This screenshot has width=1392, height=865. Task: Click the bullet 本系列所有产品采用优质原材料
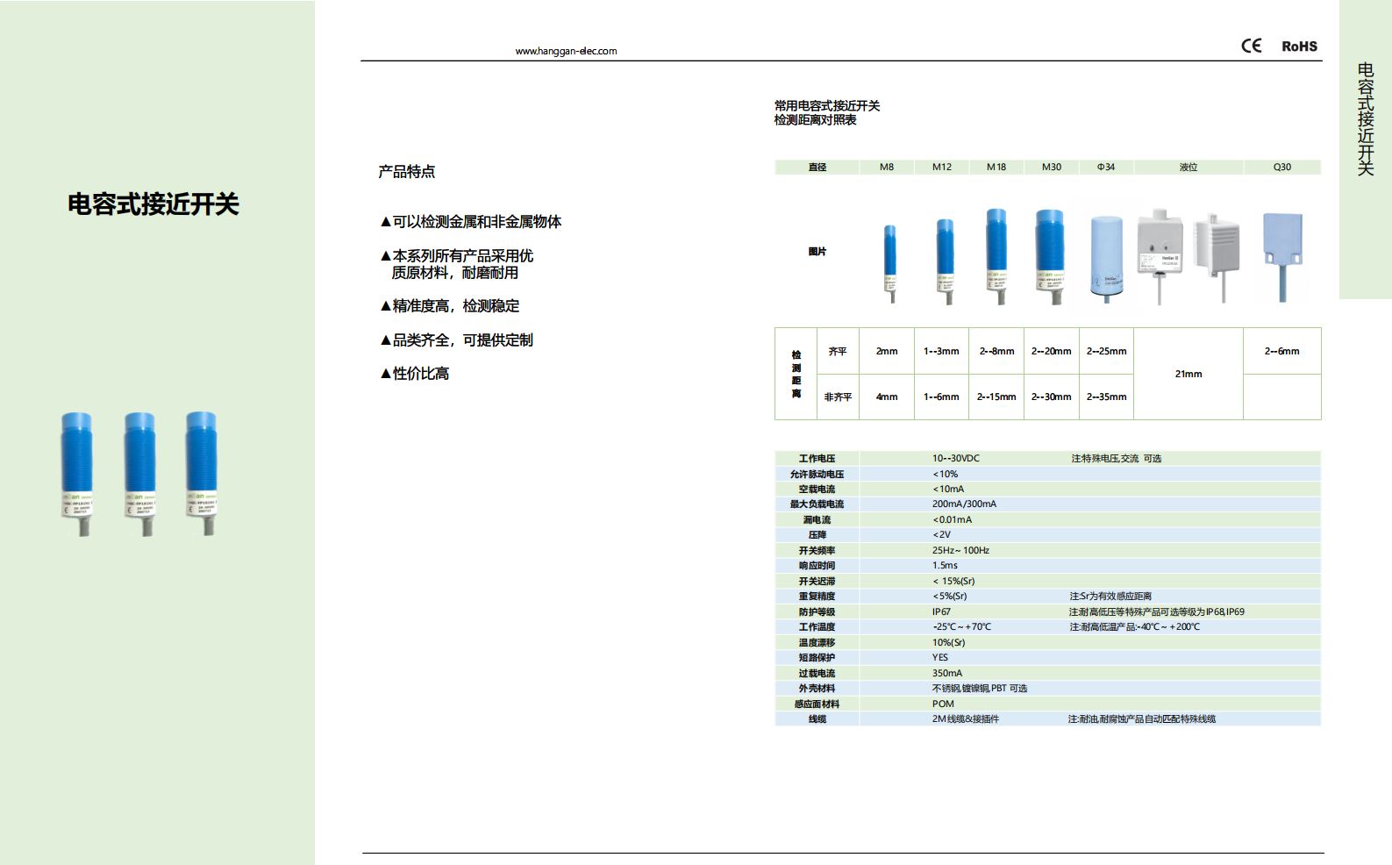(456, 264)
